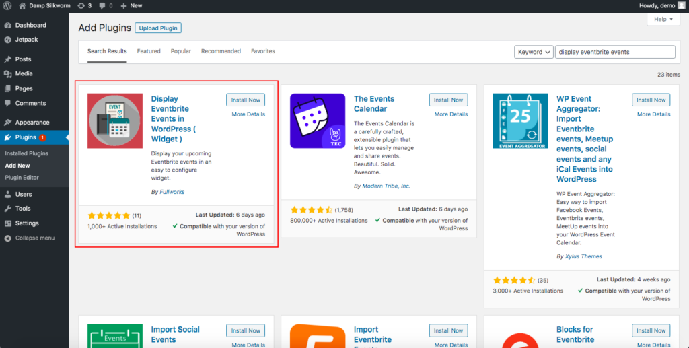Viewport: 689px width, 348px height.
Task: Open WP Event Aggregator title link
Action: 585,139
